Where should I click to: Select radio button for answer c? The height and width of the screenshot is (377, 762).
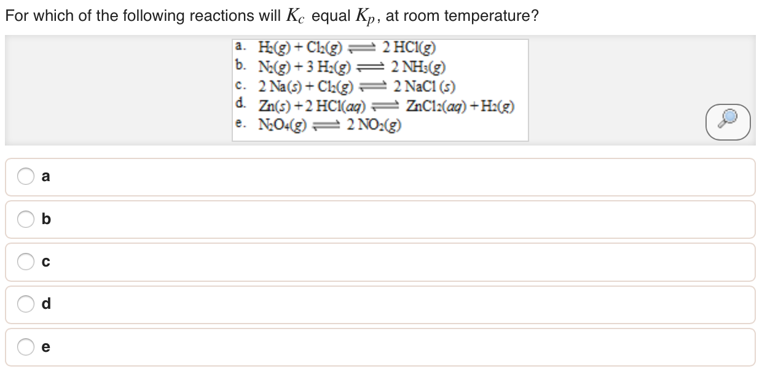tap(25, 262)
